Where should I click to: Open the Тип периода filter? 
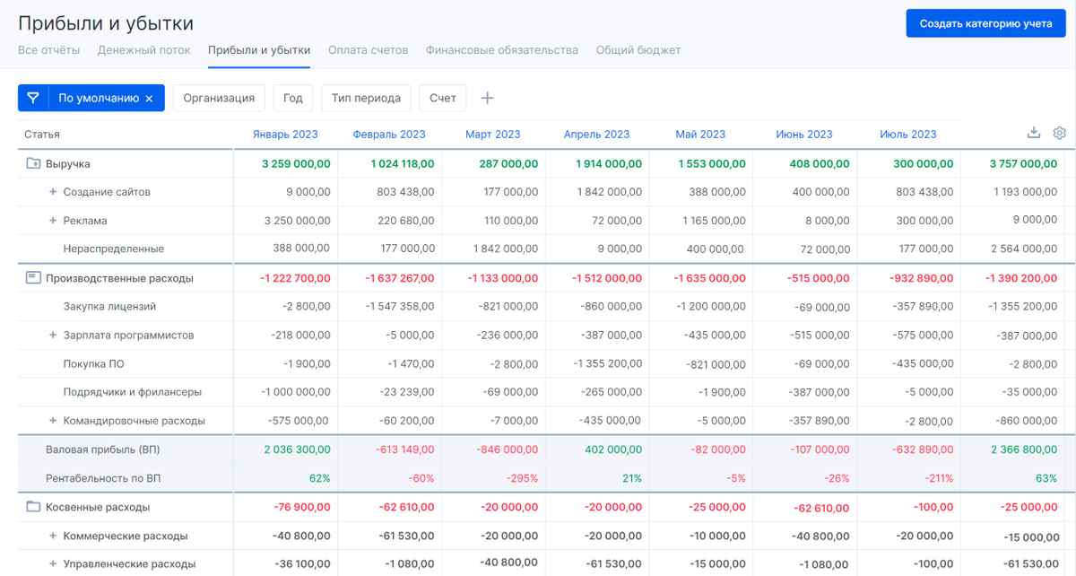pyautogui.click(x=366, y=98)
